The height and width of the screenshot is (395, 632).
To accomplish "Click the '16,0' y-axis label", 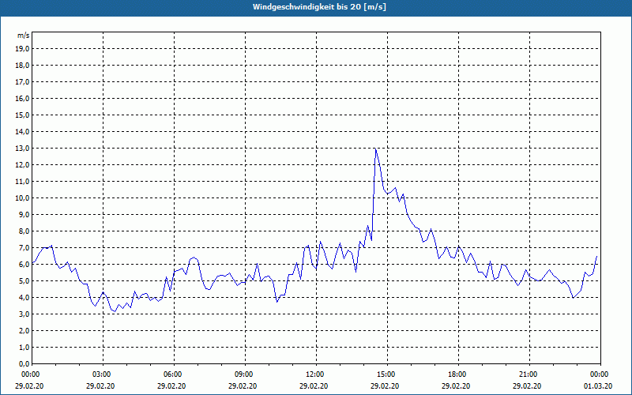I will click(23, 98).
